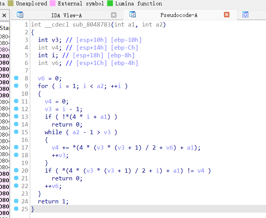The height and width of the screenshot is (218, 266).
Task: Toggle breakpoint dot on line 14
Action: tap(16, 124)
